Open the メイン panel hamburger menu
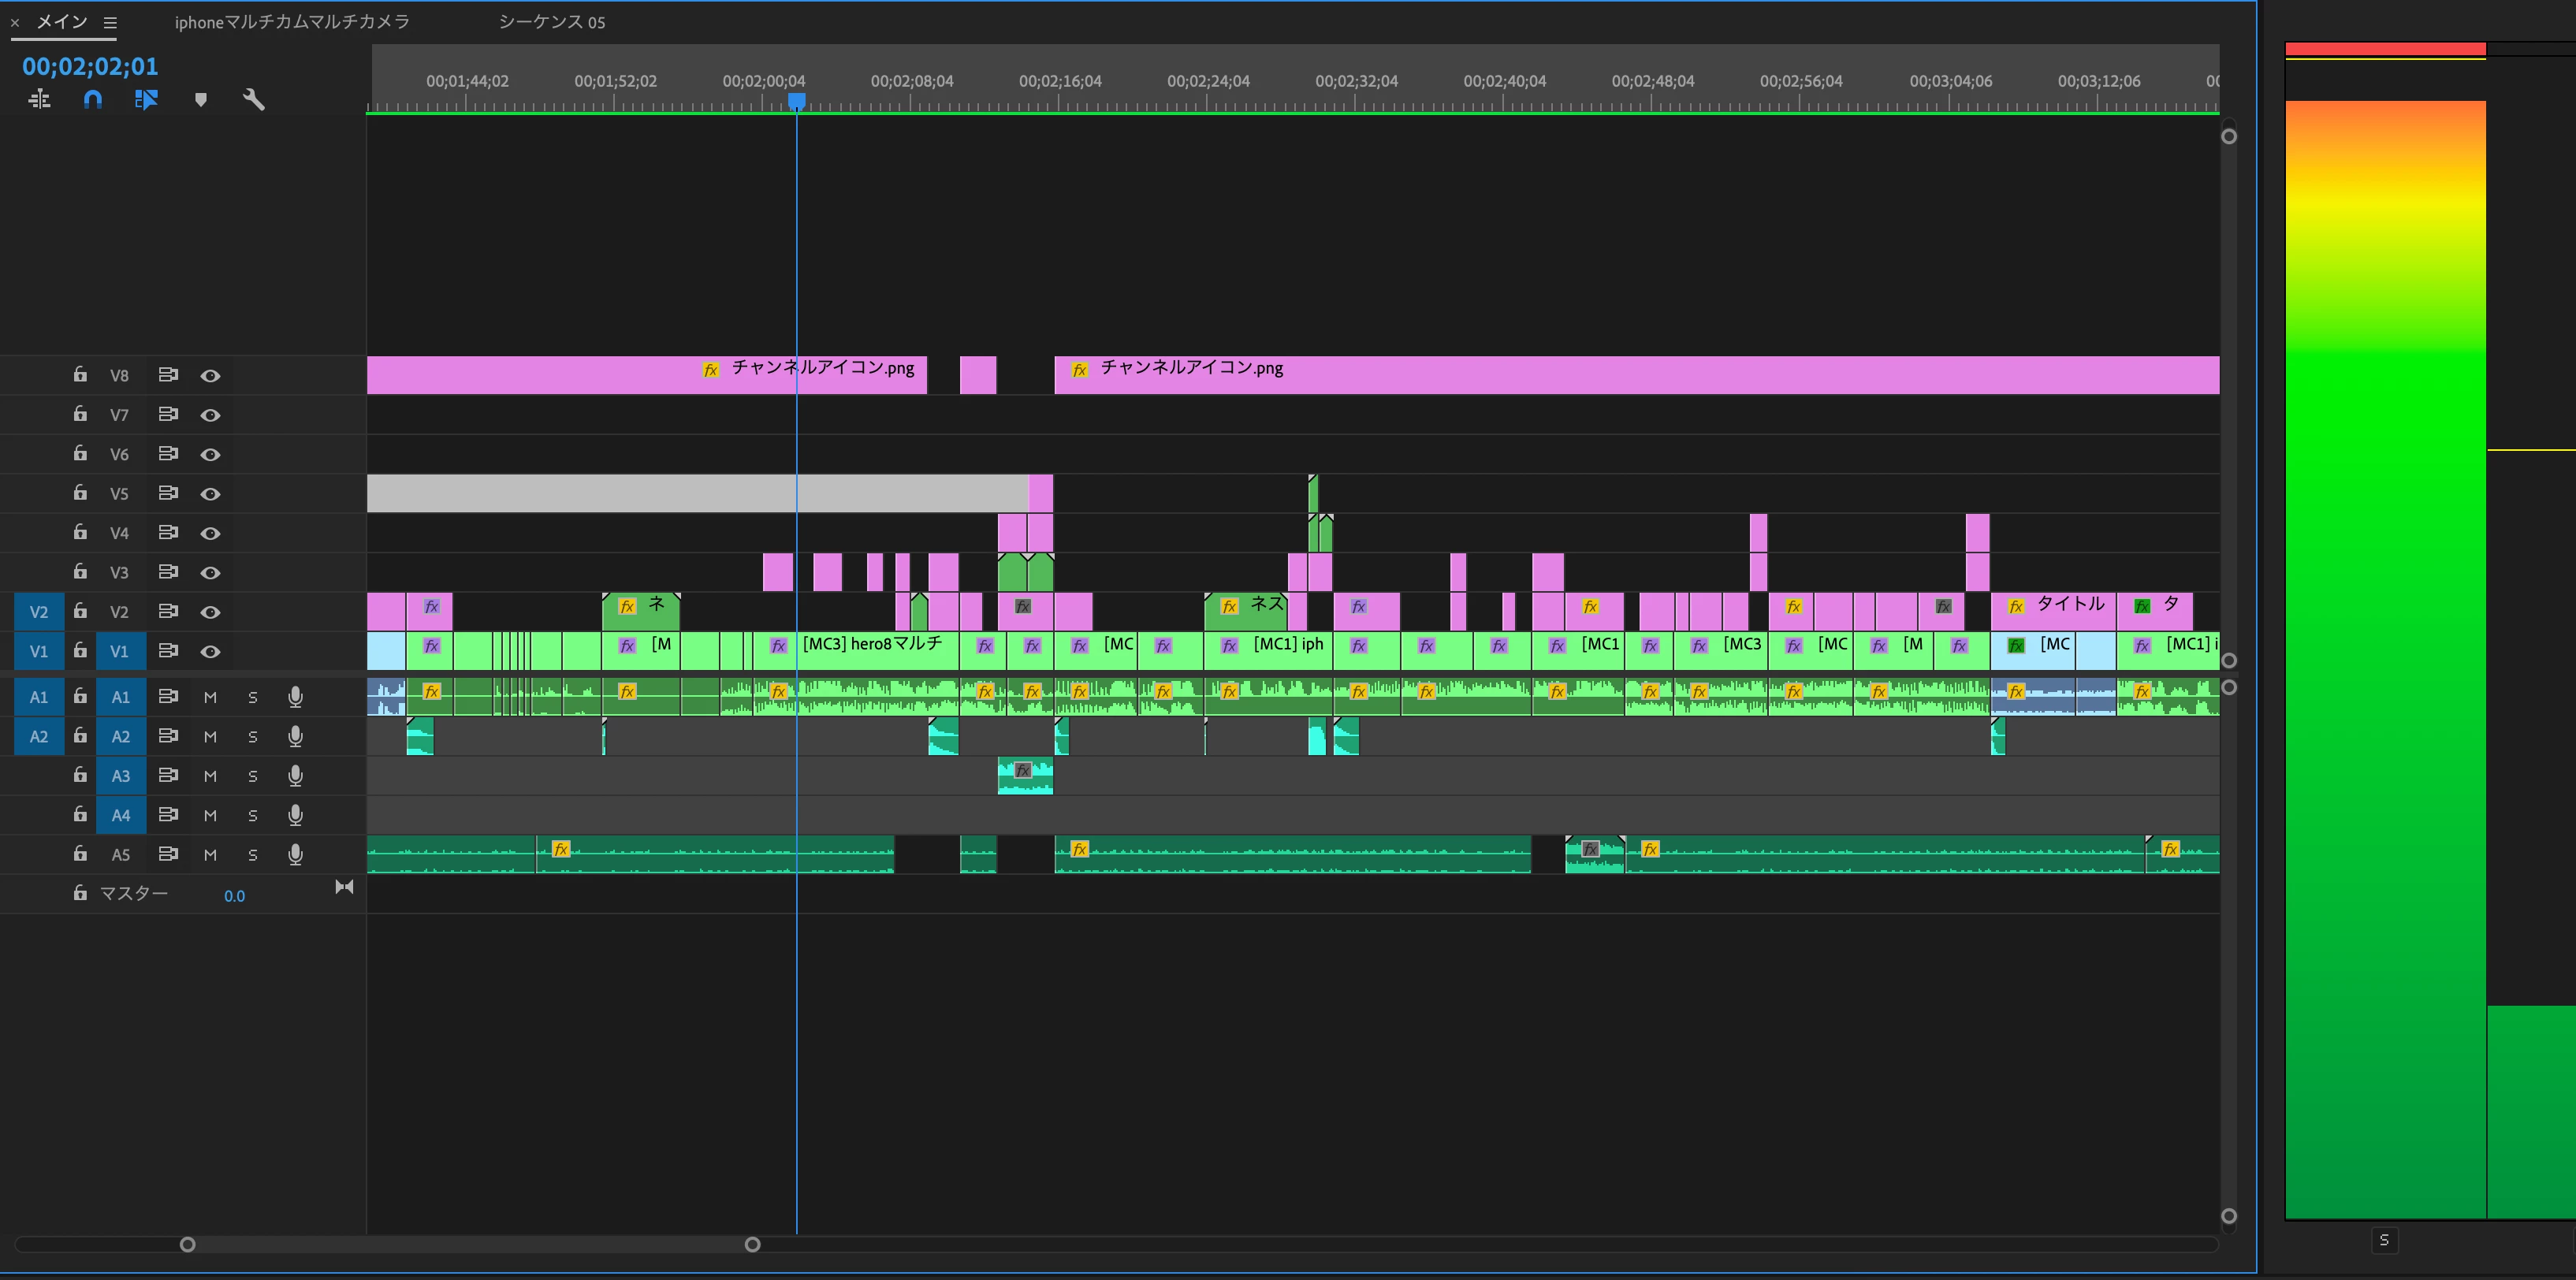2576x1280 pixels. (x=110, y=22)
